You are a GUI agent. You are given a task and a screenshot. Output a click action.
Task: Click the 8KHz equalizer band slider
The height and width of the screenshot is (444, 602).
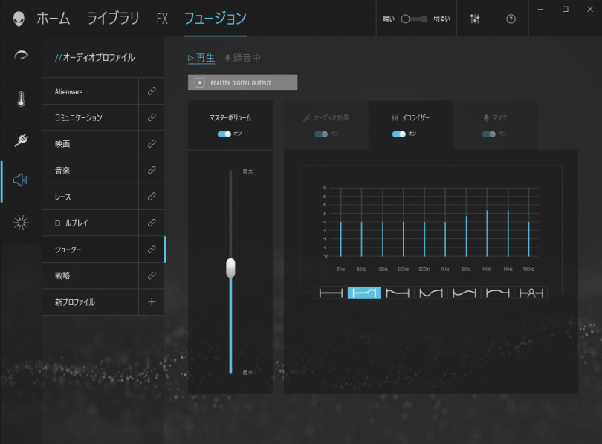(508, 223)
